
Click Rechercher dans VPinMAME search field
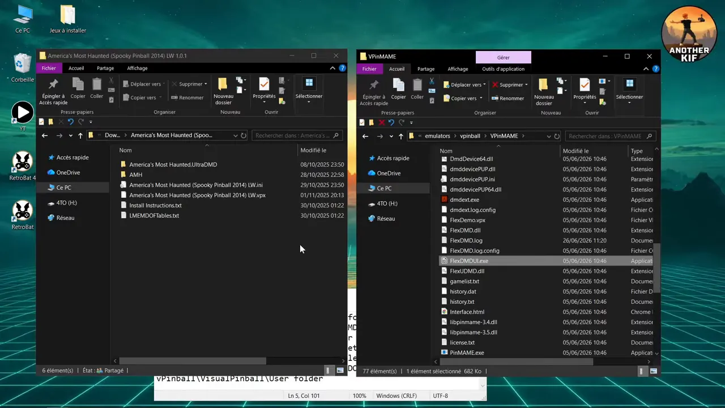pyautogui.click(x=611, y=136)
